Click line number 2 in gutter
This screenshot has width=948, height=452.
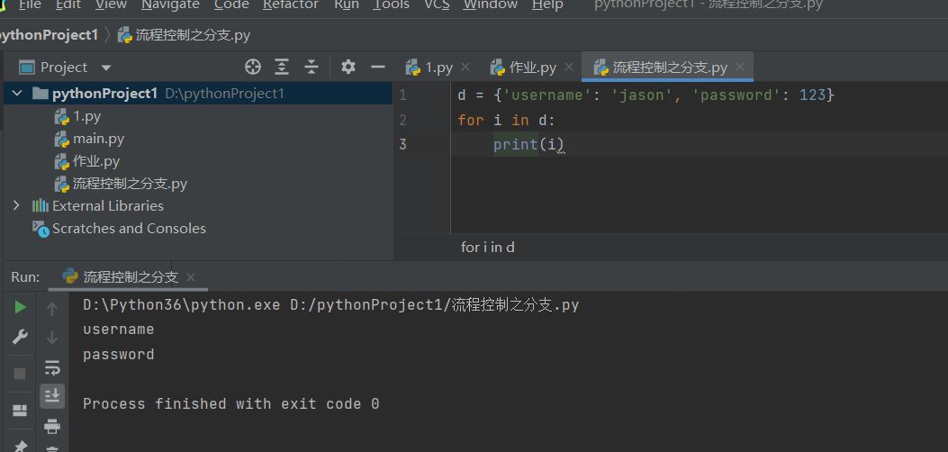pos(402,120)
